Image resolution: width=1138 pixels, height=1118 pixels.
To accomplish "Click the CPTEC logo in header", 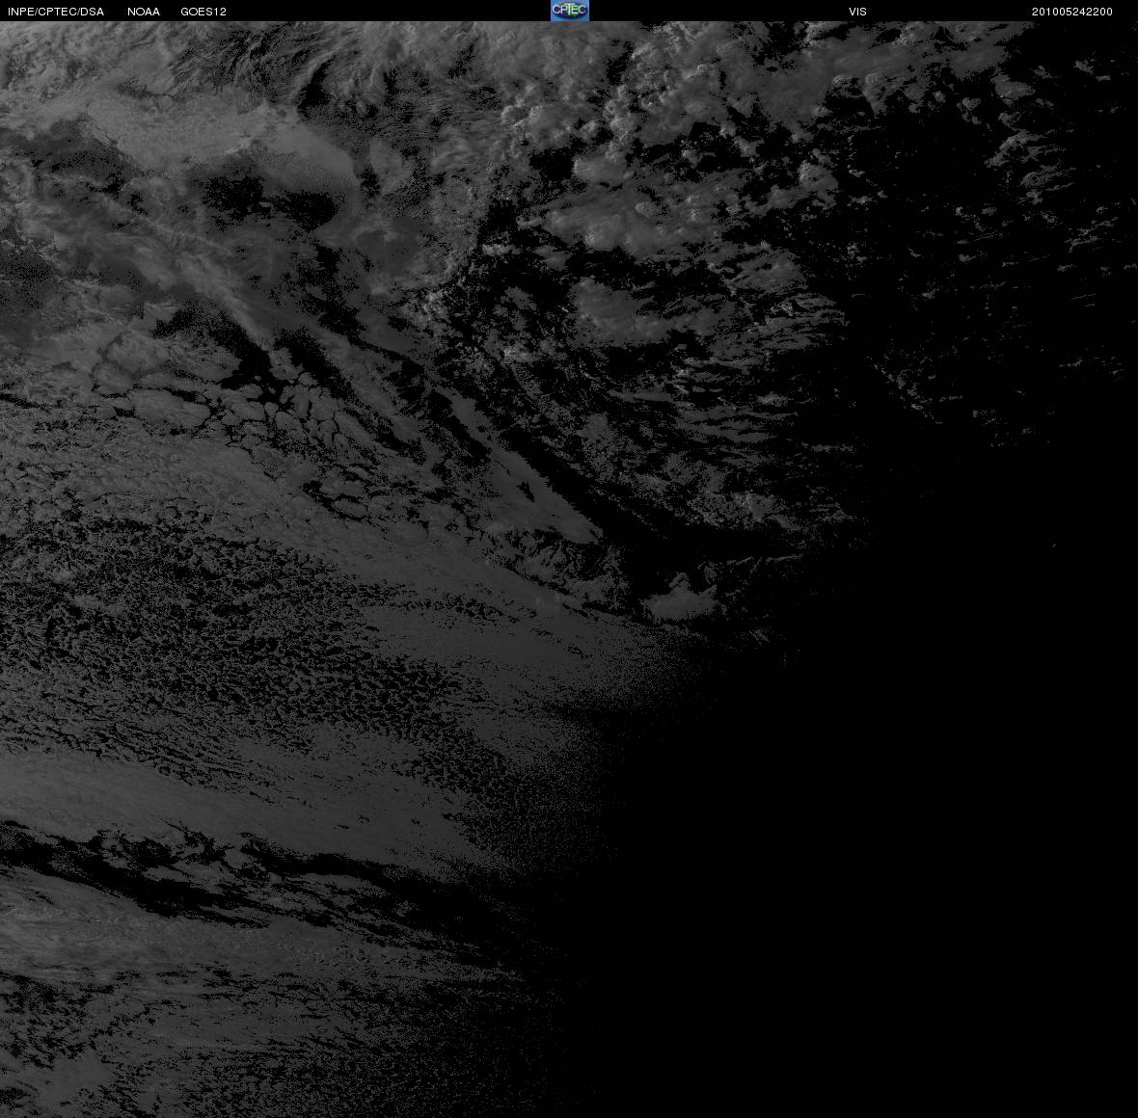I will point(570,11).
